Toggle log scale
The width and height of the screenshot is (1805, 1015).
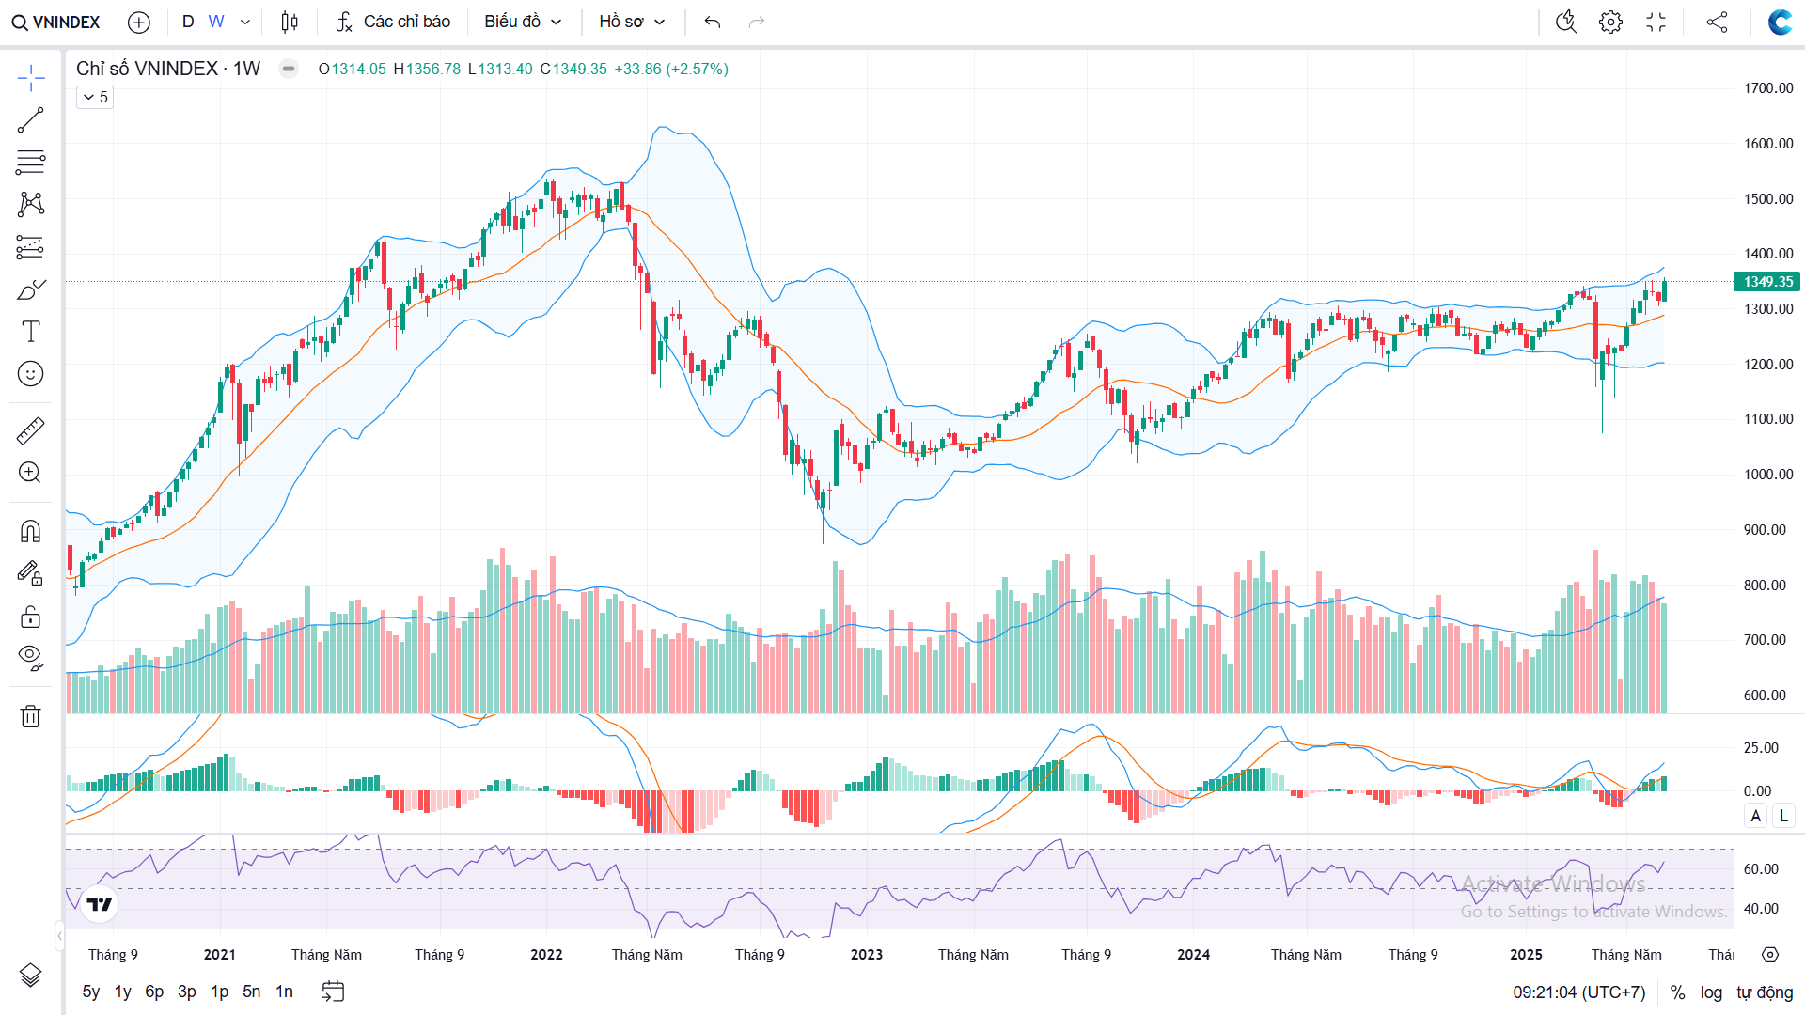[1711, 992]
